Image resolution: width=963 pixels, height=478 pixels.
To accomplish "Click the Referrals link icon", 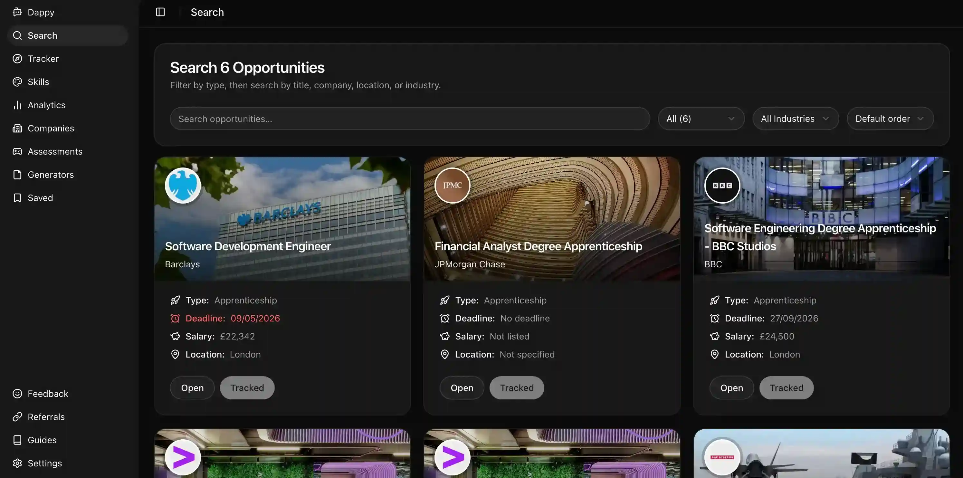I will (17, 417).
